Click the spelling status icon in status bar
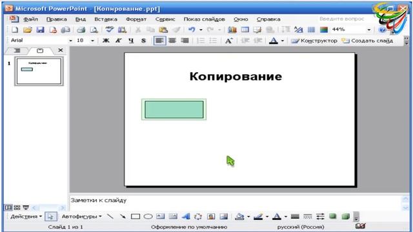This screenshot has width=413, height=232. (x=360, y=226)
